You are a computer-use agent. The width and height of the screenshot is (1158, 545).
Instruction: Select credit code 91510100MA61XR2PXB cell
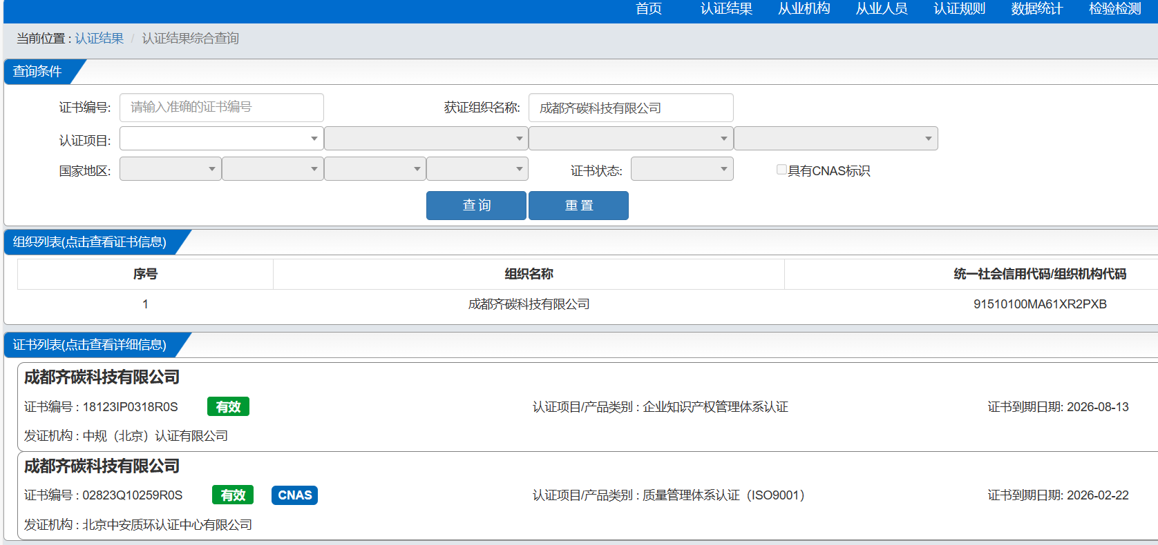[1040, 304]
